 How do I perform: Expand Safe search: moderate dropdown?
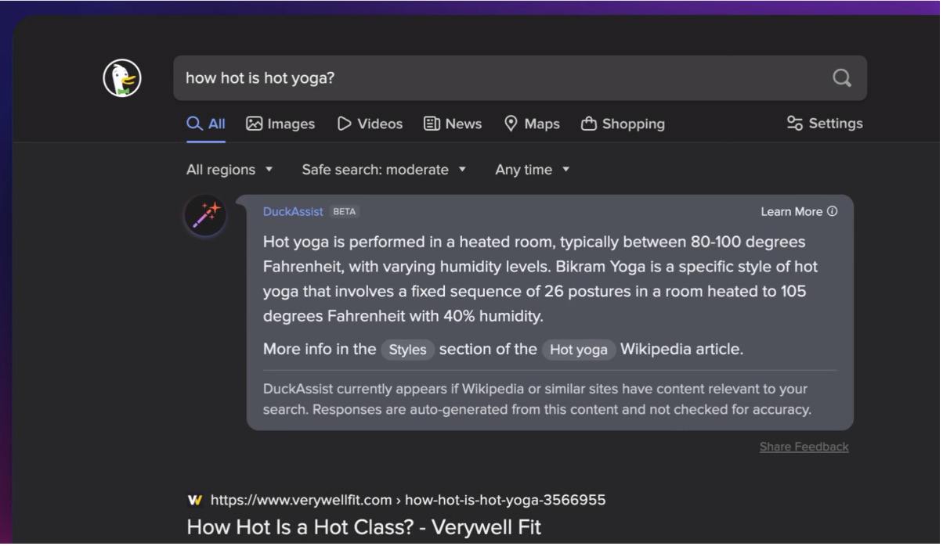pyautogui.click(x=384, y=170)
